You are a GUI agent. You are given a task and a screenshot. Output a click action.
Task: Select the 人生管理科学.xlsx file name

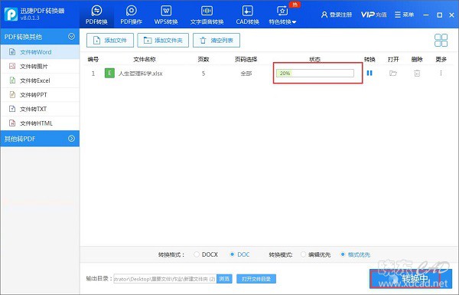(x=140, y=74)
